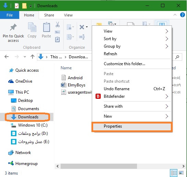
Task: Click the Rename icon in Organize group
Action: 82,37
